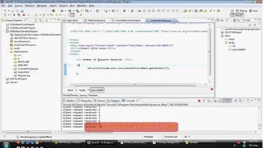Click the editor vertical scrollbar
This screenshot has width=263, height=148.
tap(210, 51)
